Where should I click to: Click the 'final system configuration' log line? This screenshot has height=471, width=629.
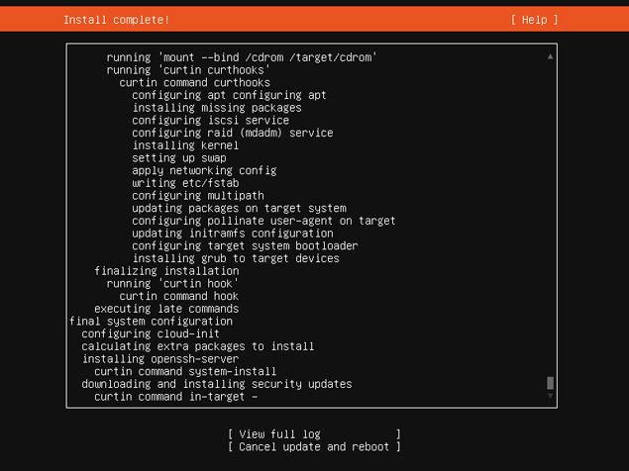[x=151, y=322]
